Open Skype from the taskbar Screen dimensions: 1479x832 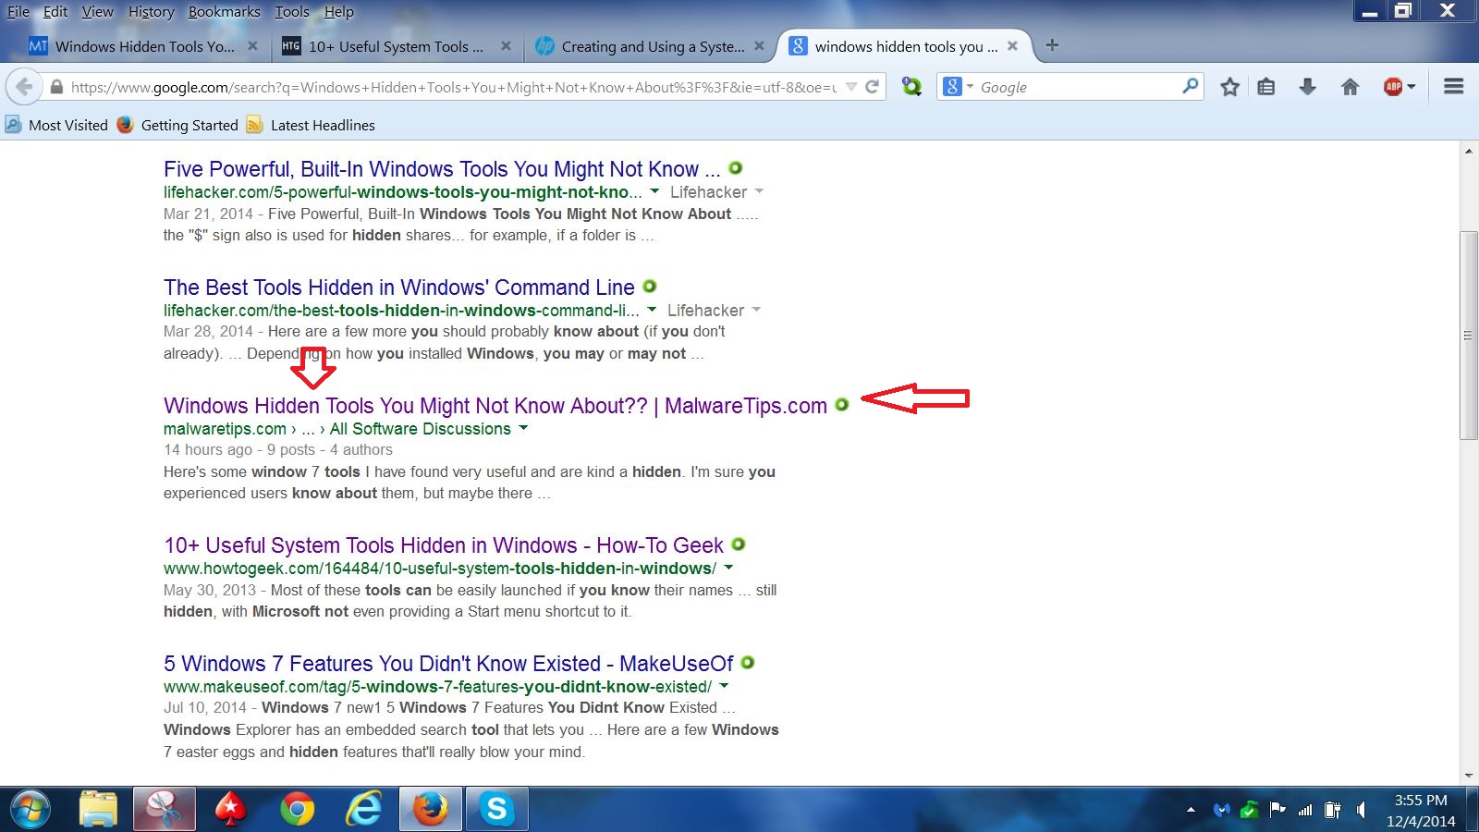pyautogui.click(x=496, y=810)
